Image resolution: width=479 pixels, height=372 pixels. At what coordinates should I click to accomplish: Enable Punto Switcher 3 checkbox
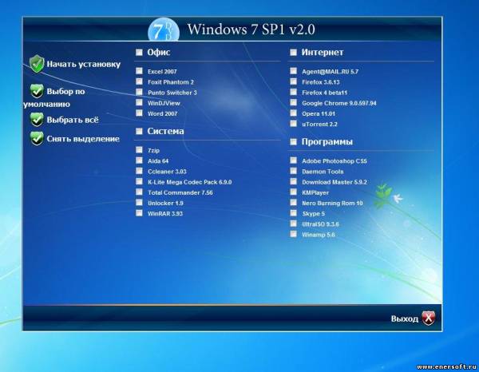click(x=139, y=92)
